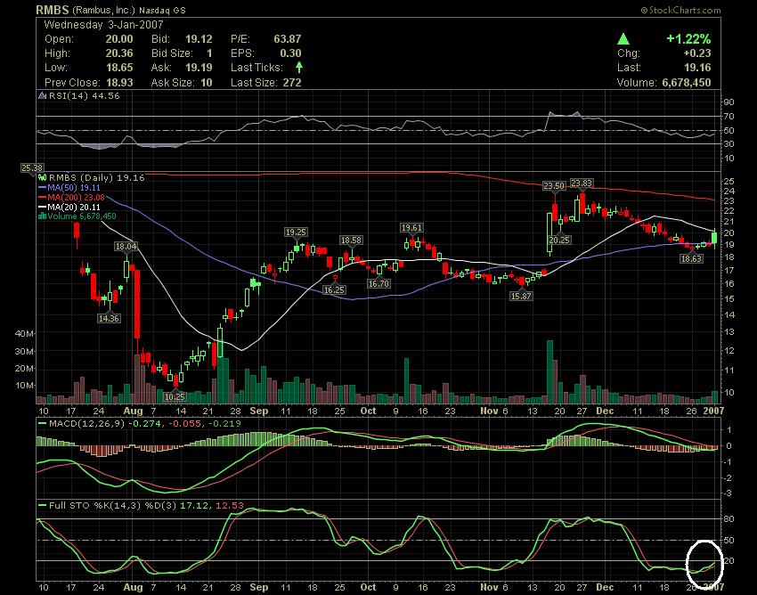Image resolution: width=757 pixels, height=595 pixels.
Task: Click the 16.70 price label
Action: coord(378,283)
